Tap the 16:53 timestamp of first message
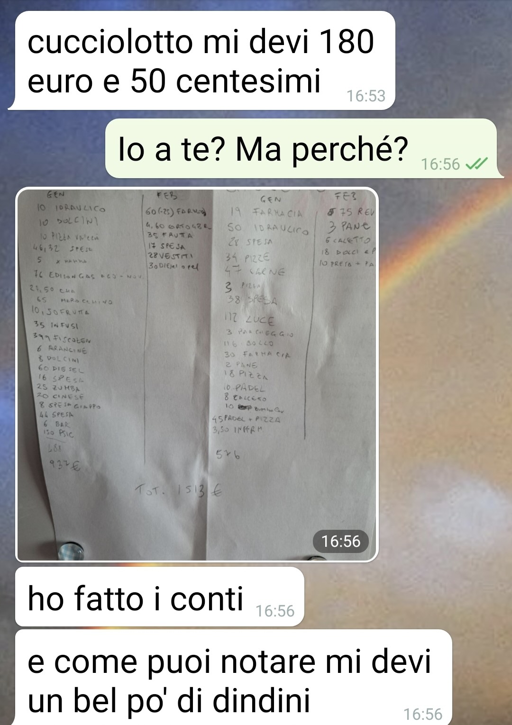Image resolution: width=512 pixels, height=725 pixels. point(366,96)
